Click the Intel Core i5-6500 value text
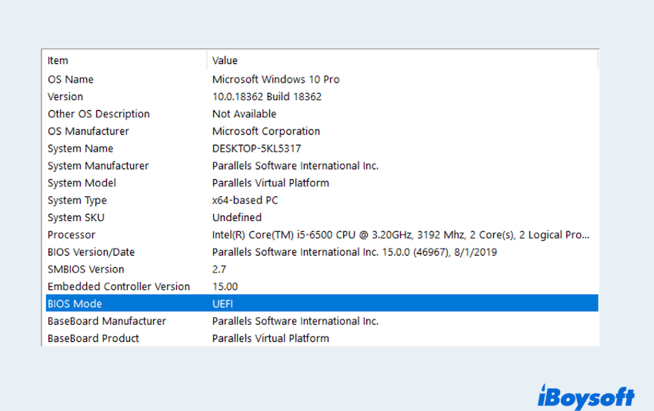Screen dimensions: 654x411 click(x=401, y=235)
